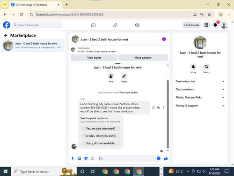Click the Search Facebook field
The height and width of the screenshot is (176, 234).
coord(37,25)
